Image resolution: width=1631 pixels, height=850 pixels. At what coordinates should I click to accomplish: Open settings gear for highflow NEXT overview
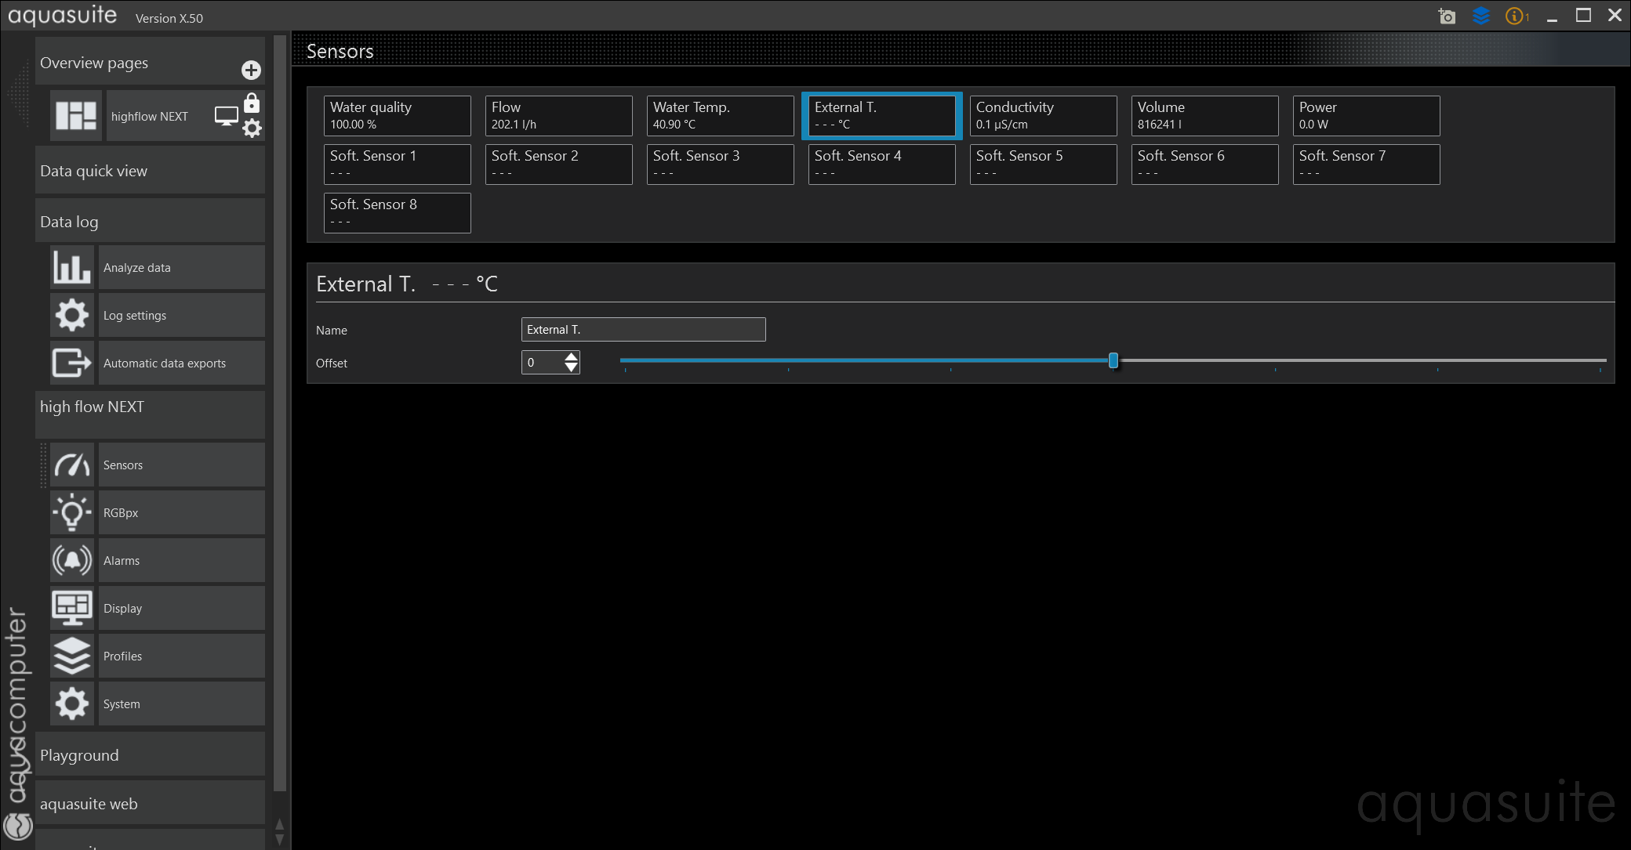pyautogui.click(x=252, y=128)
